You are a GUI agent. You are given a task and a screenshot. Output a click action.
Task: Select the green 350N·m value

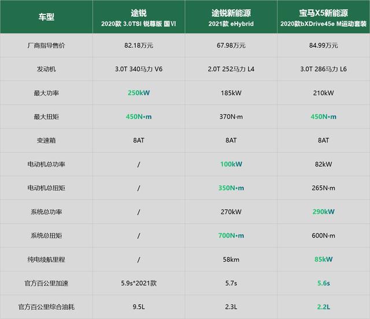click(x=231, y=188)
